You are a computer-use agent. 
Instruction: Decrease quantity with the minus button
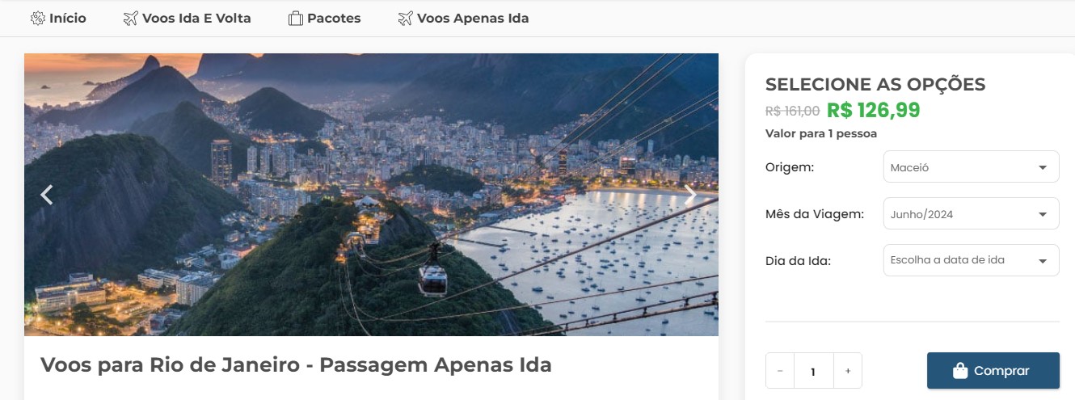(780, 371)
